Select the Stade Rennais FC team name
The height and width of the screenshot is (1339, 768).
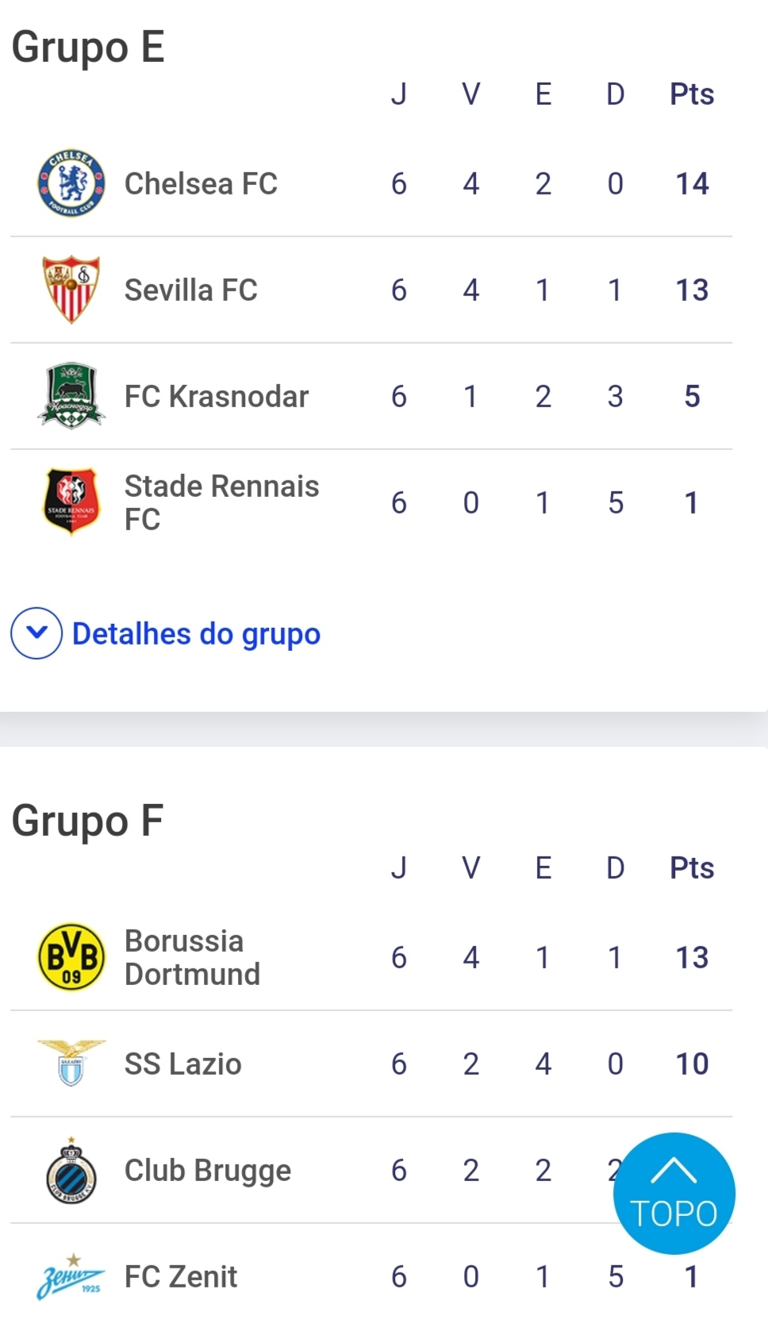pyautogui.click(x=221, y=502)
